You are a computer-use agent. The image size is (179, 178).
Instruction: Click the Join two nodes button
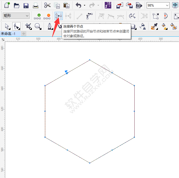59,16
